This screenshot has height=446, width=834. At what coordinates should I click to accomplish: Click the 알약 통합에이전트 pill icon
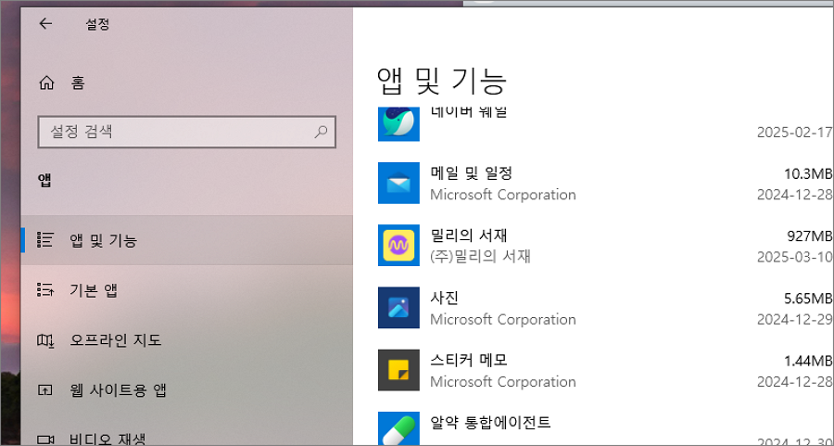398,428
